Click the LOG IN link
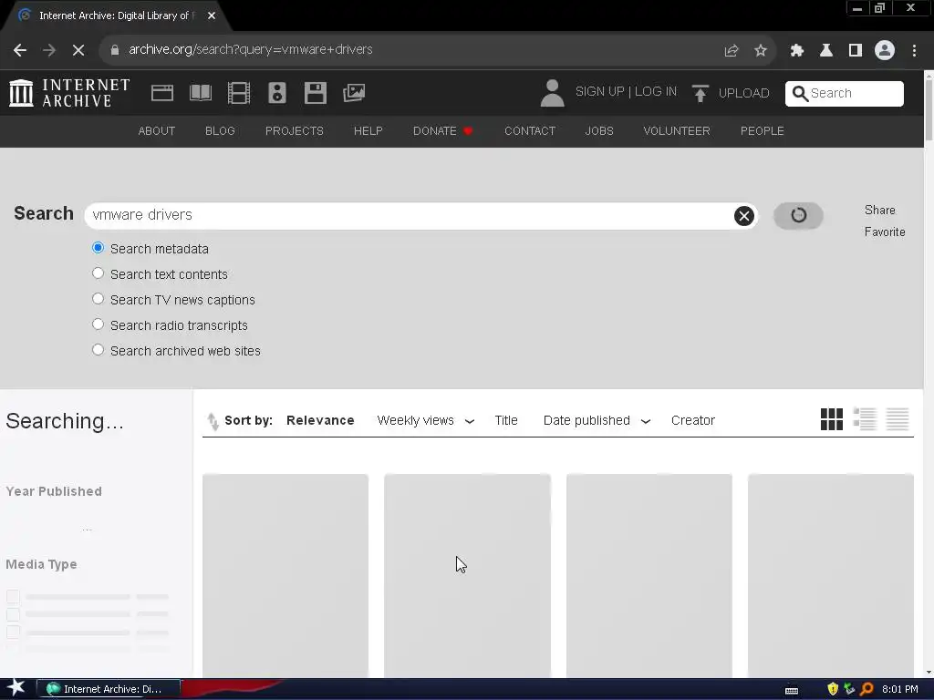Image resolution: width=934 pixels, height=700 pixels. pyautogui.click(x=656, y=92)
